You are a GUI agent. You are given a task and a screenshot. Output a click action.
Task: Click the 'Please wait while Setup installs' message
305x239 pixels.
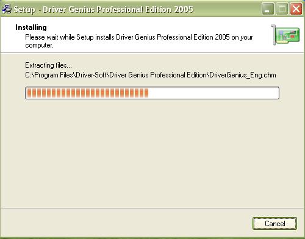[x=139, y=41]
